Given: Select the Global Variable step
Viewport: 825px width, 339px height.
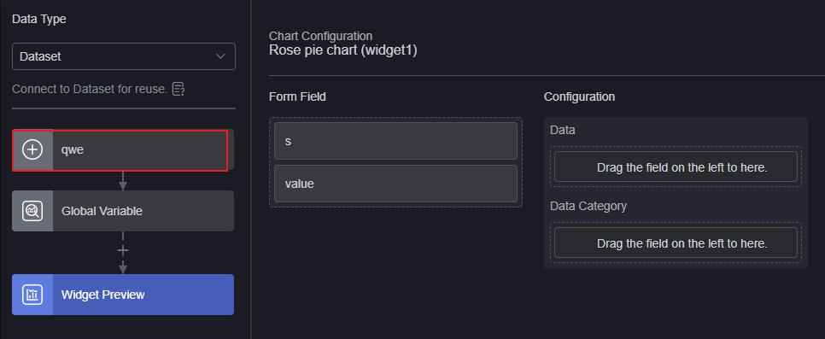Looking at the screenshot, I should [x=123, y=211].
